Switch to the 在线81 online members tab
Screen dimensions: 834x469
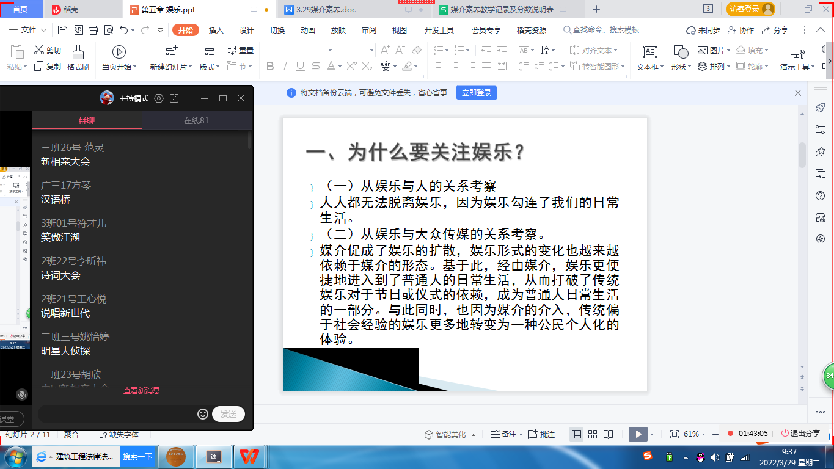(196, 120)
